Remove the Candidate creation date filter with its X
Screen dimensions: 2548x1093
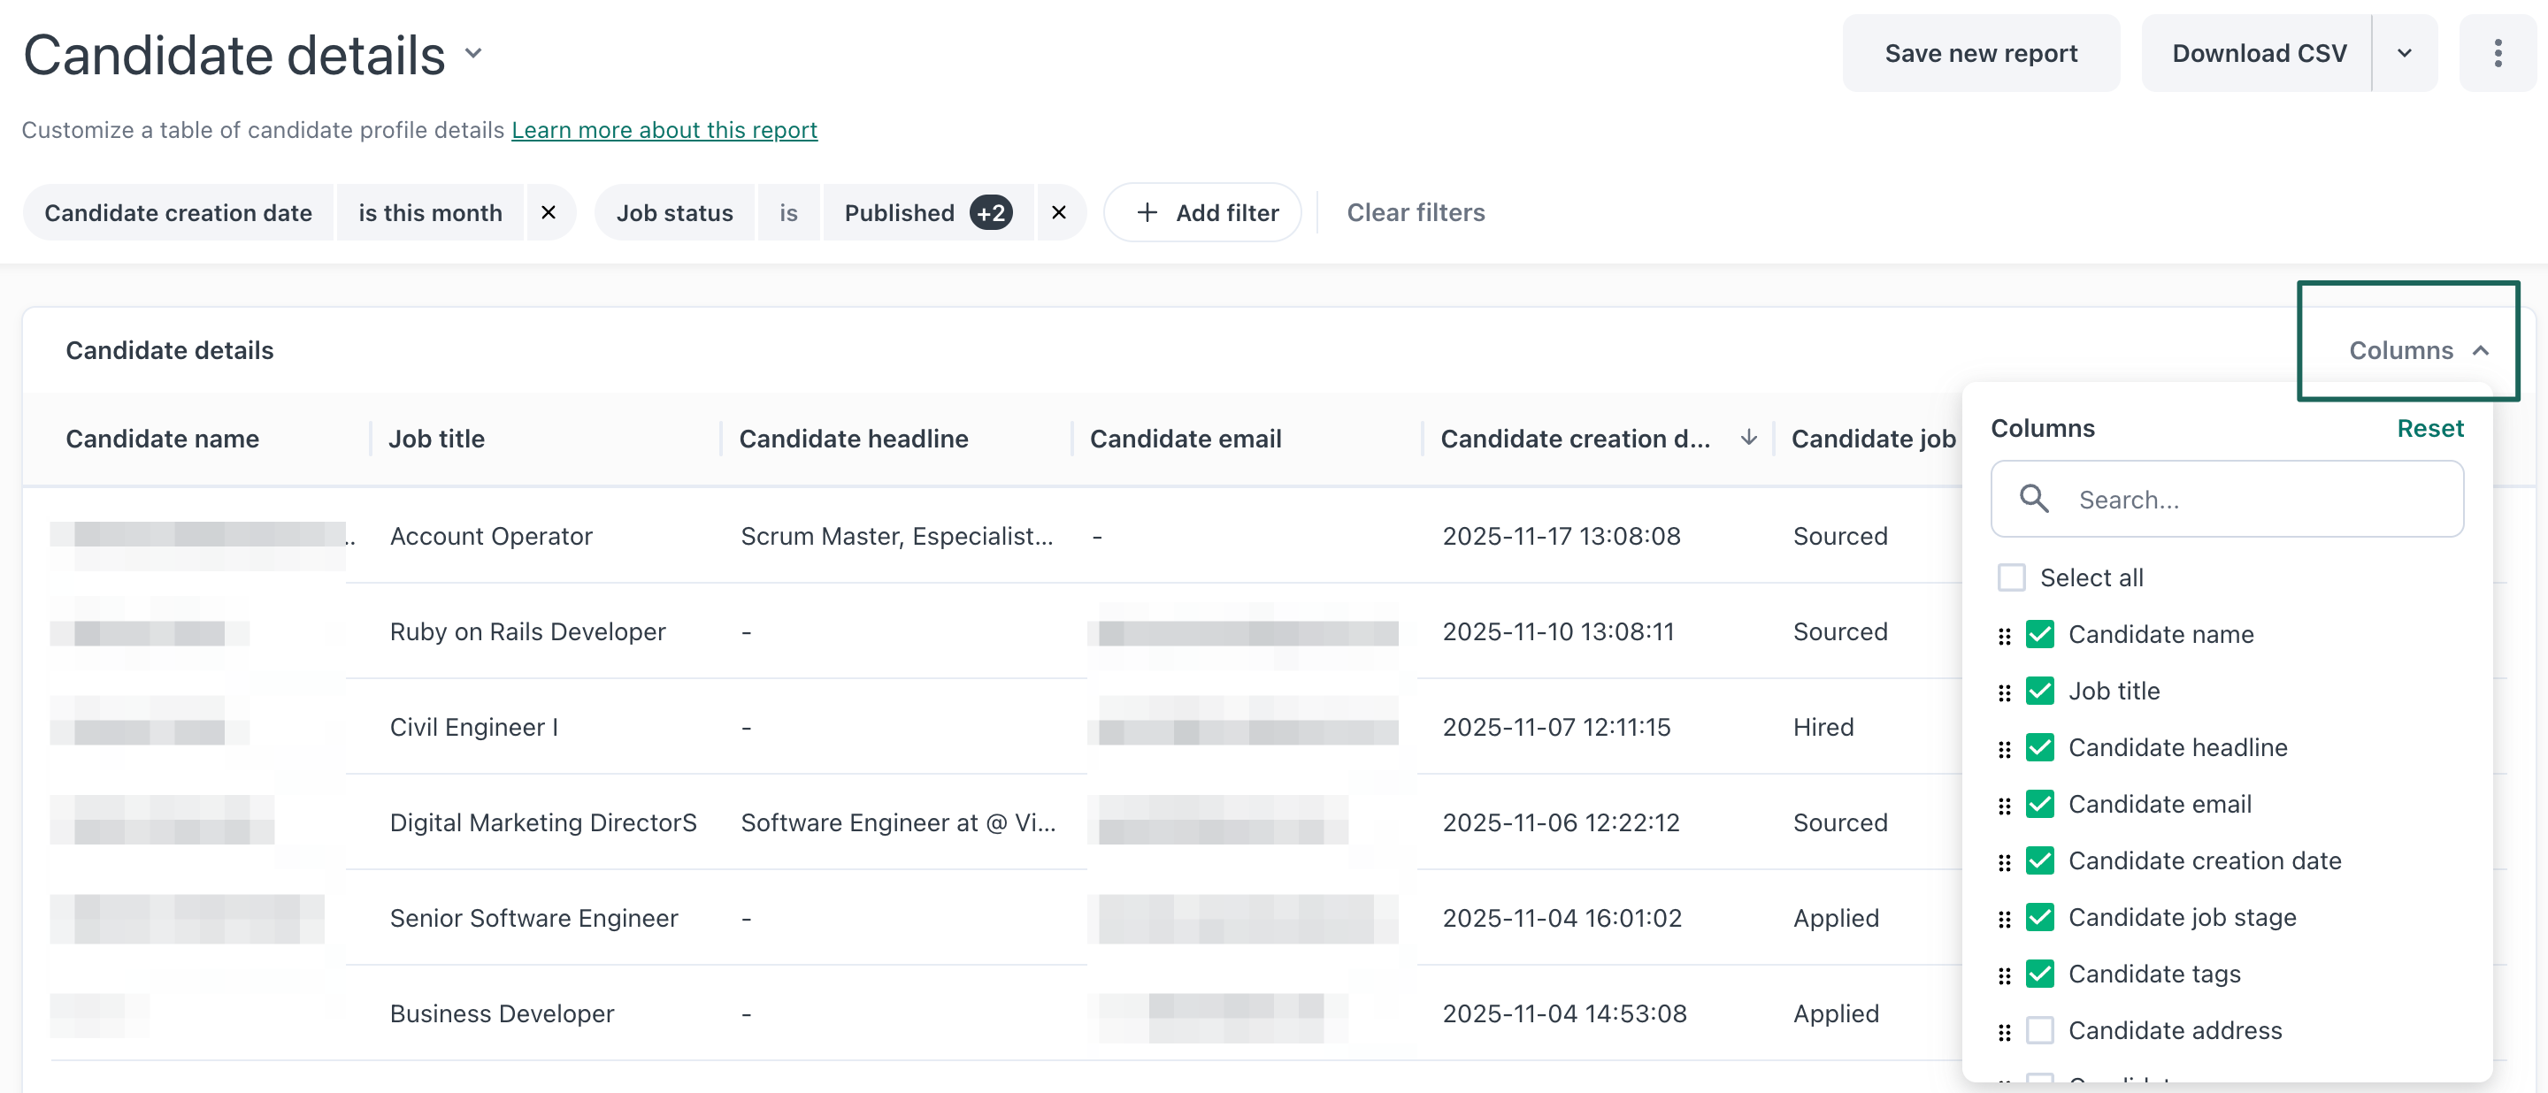pos(549,211)
